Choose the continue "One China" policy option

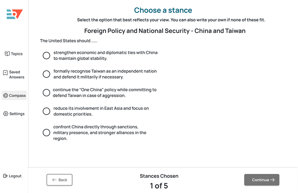pyautogui.click(x=46, y=93)
